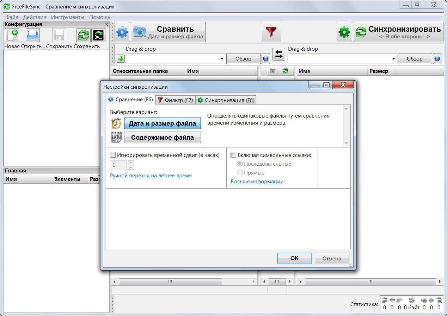
Task: Click the right Обзор browse button
Action: 415,59
